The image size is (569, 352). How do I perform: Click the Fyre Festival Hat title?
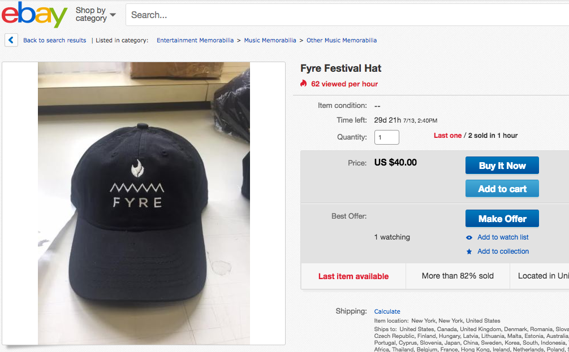click(x=340, y=68)
